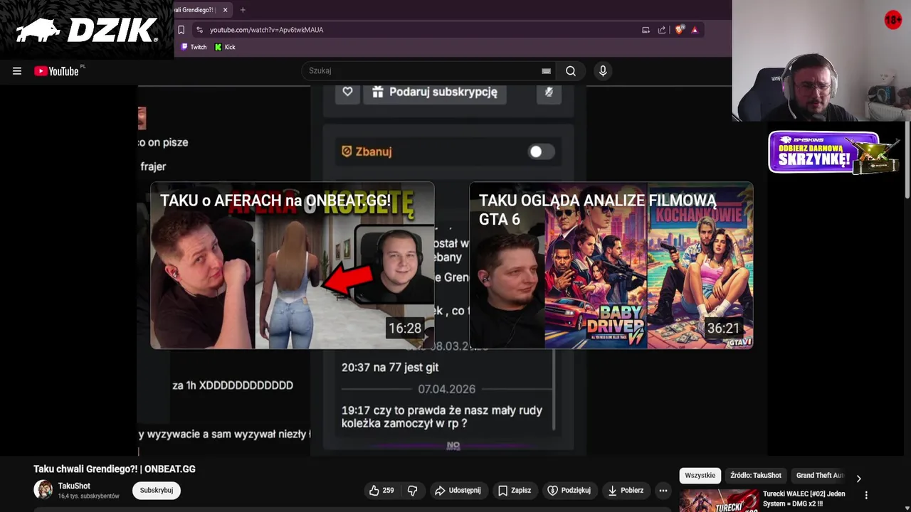
Task: Open the site settings icon in address bar
Action: click(199, 30)
